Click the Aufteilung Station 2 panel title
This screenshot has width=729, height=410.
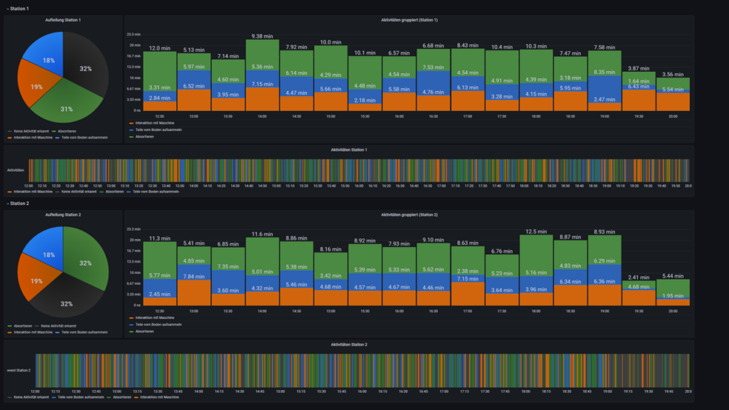tap(63, 214)
